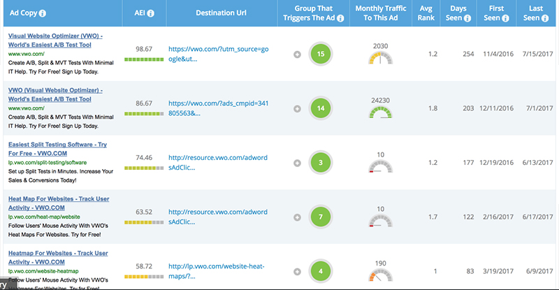The height and width of the screenshot is (290, 559).
Task: Click the info icon beside Days Seen
Action: pyautogui.click(x=467, y=18)
